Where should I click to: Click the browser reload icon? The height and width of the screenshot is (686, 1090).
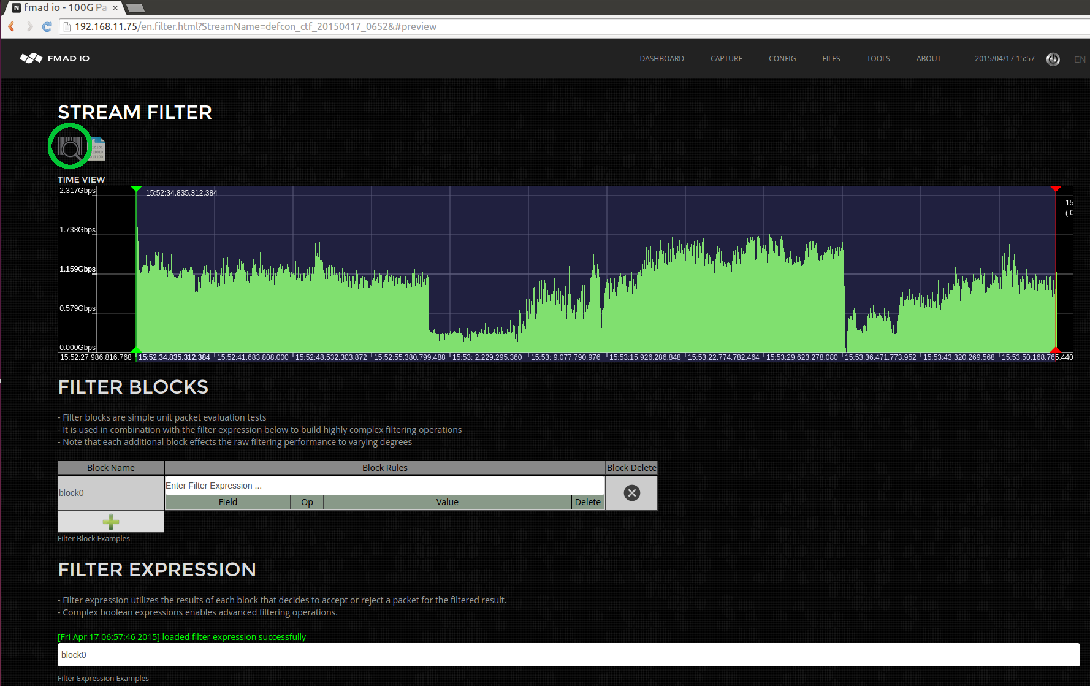[47, 26]
